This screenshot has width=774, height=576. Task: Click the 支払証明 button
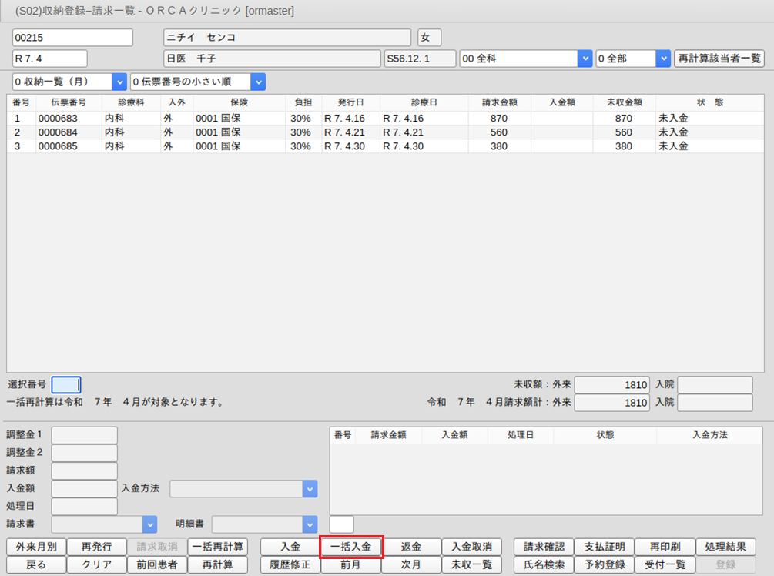tap(605, 547)
